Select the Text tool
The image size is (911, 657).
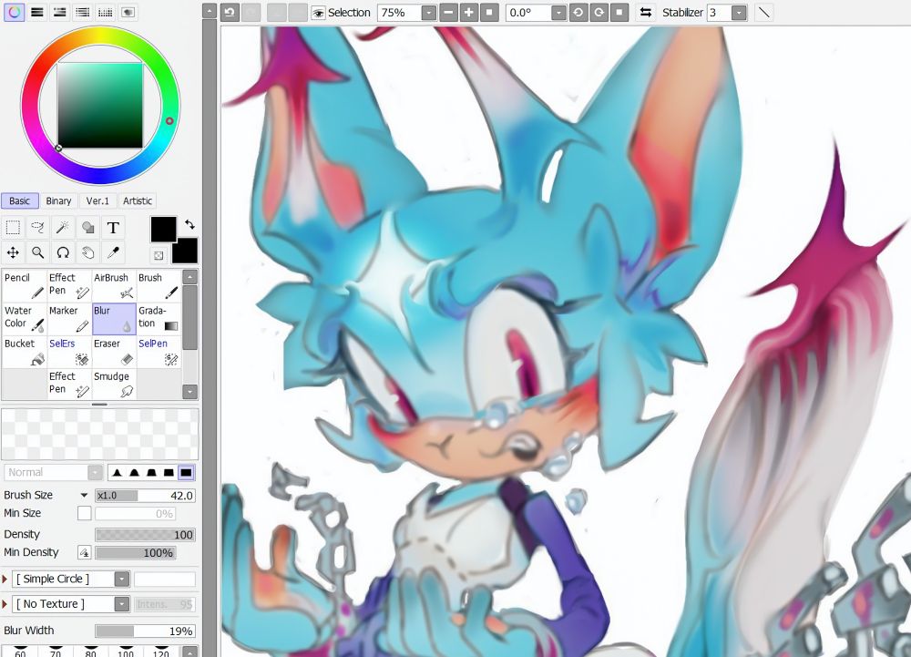coord(113,227)
